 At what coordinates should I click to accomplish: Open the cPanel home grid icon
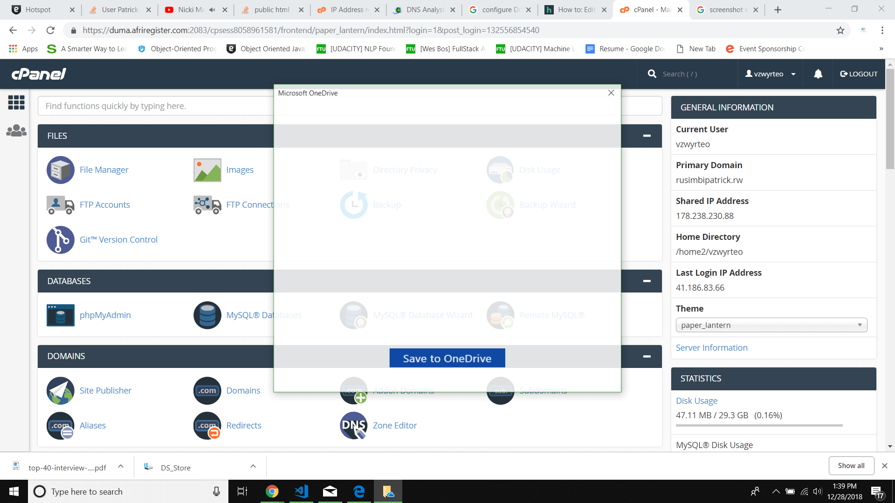click(x=16, y=102)
